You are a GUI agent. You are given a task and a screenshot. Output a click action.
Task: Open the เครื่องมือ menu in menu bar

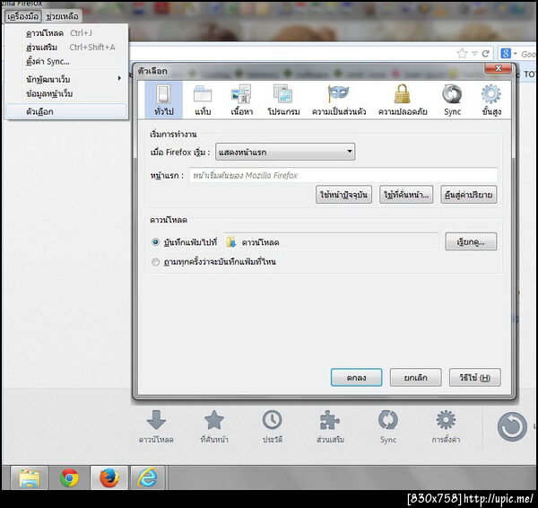(23, 16)
